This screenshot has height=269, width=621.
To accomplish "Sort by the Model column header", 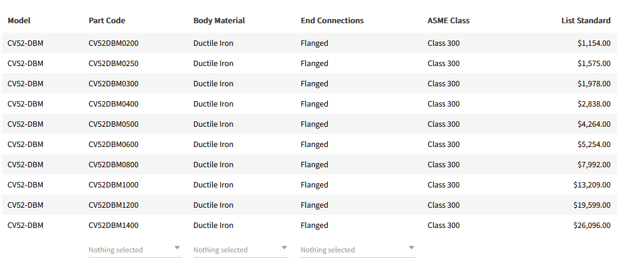I will click(19, 20).
